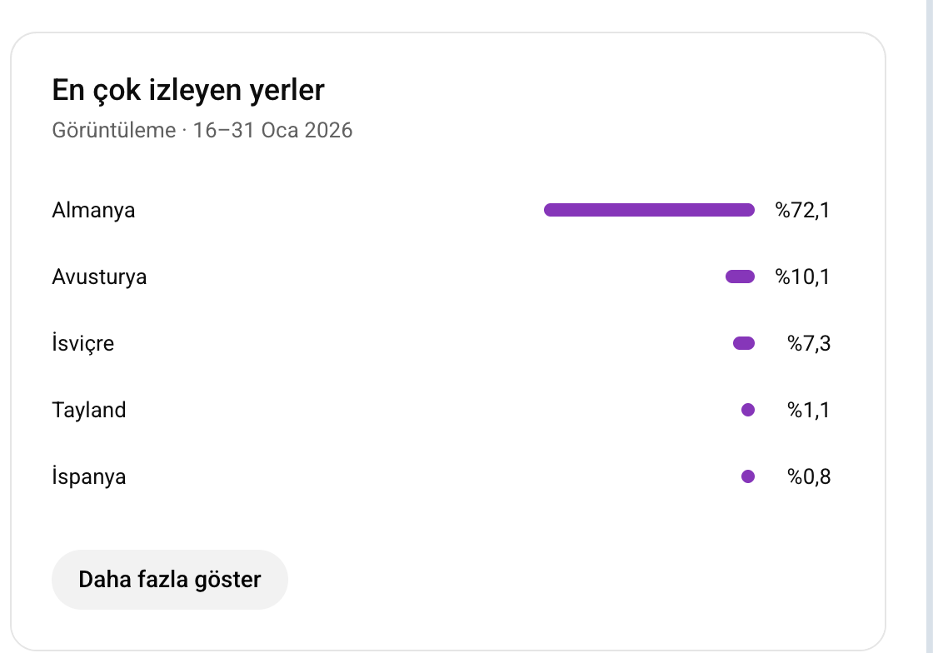933x653 pixels.
Task: Select the Almanya country label
Action: (93, 210)
